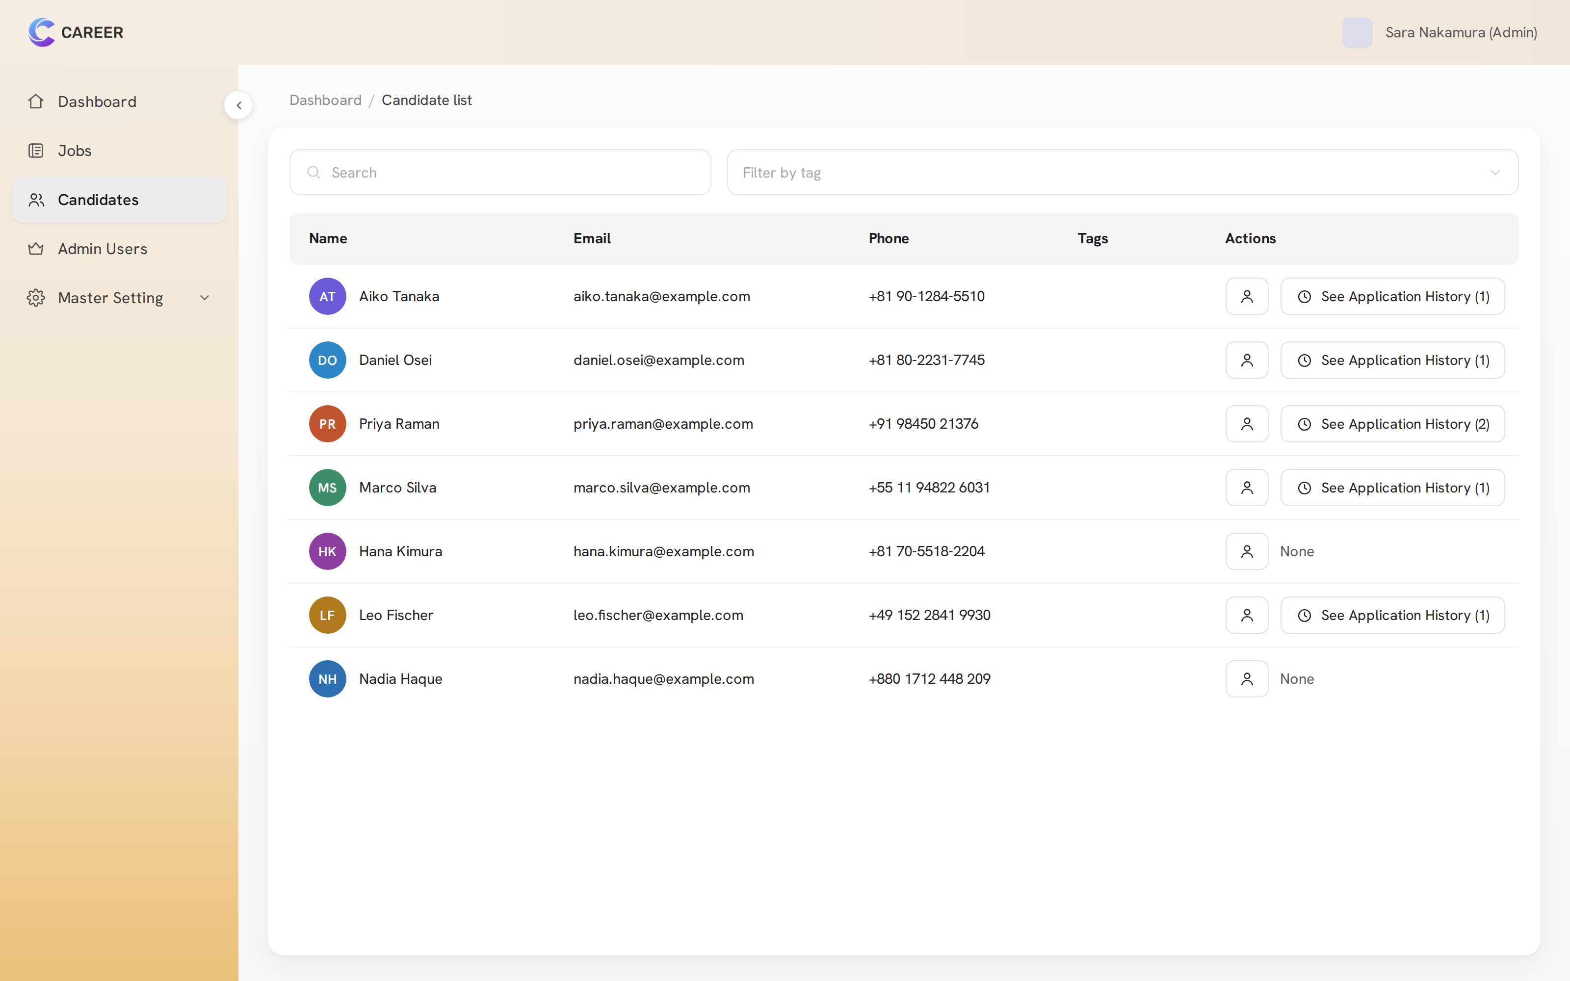The image size is (1570, 981).
Task: Click the CAREER logo icon
Action: tap(42, 32)
